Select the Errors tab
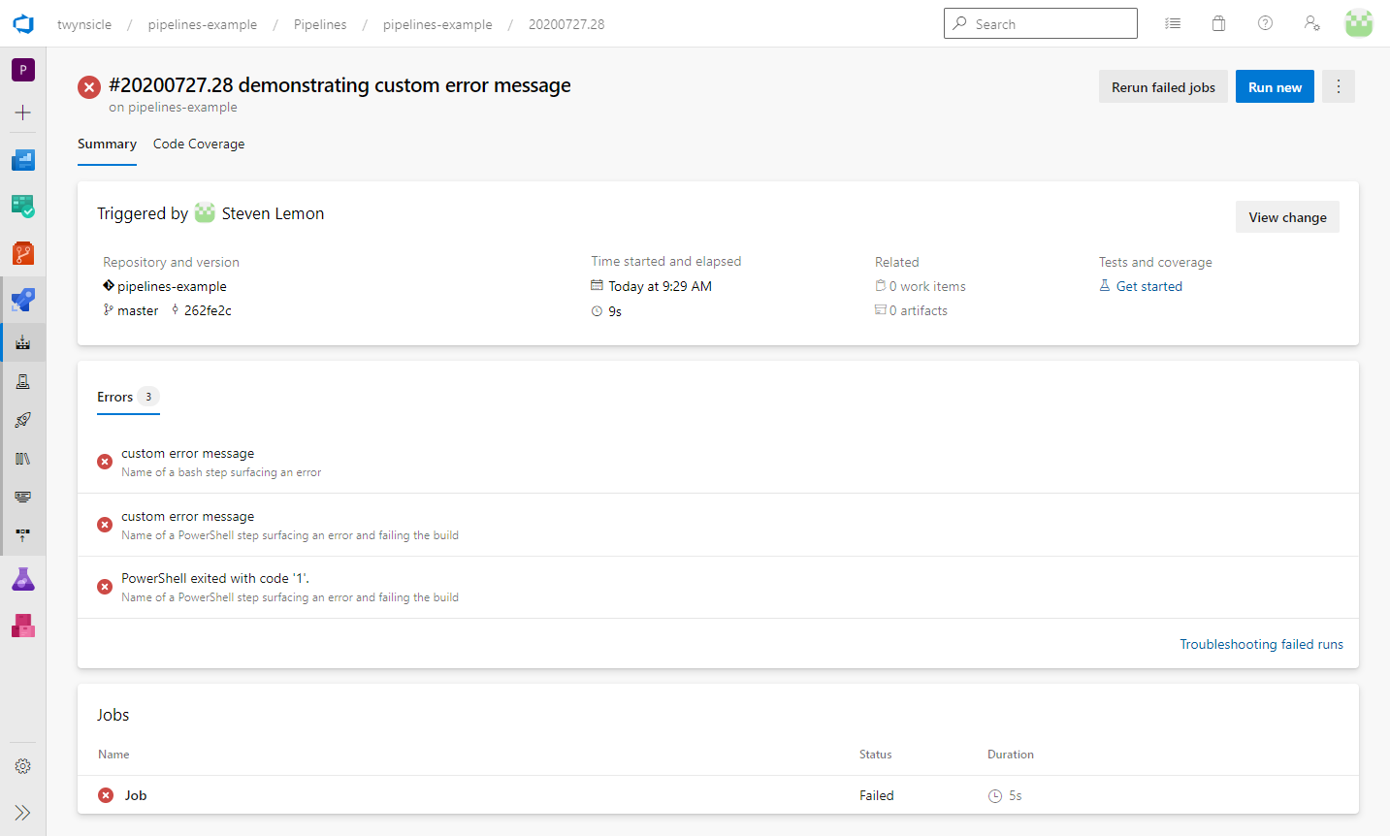This screenshot has width=1390, height=836. click(x=128, y=397)
